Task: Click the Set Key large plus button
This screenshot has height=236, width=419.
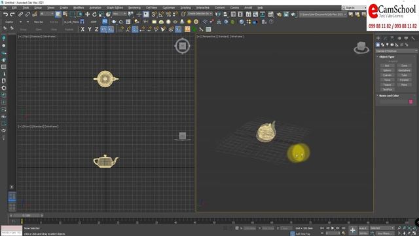Action: [x=353, y=230]
